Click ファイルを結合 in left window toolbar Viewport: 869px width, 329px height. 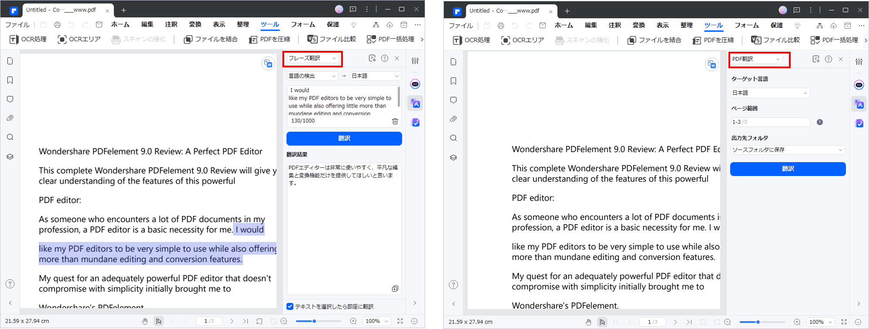point(211,39)
